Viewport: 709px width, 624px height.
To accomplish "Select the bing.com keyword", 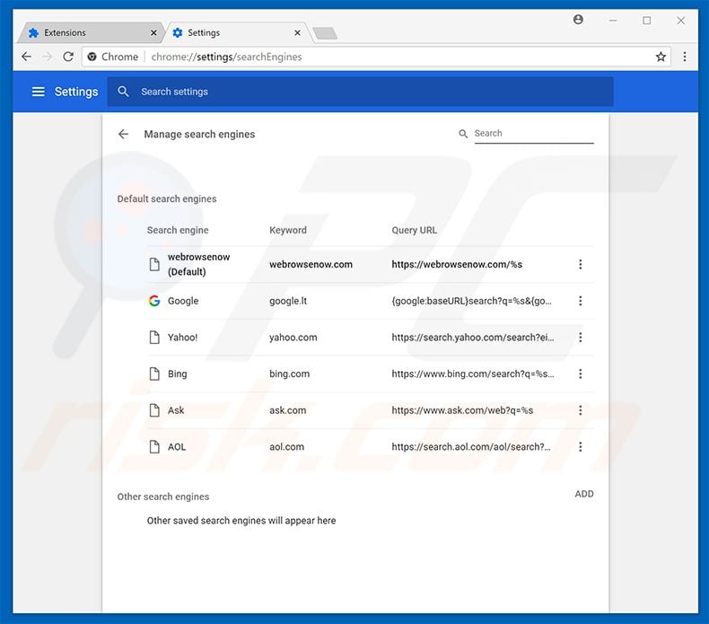I will tap(289, 374).
